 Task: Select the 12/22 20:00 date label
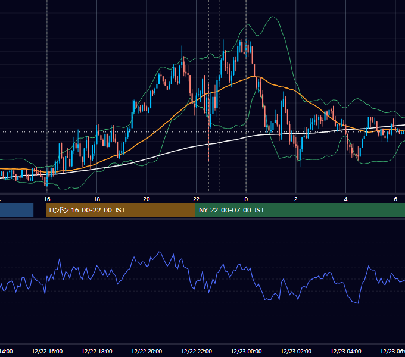tap(147, 351)
